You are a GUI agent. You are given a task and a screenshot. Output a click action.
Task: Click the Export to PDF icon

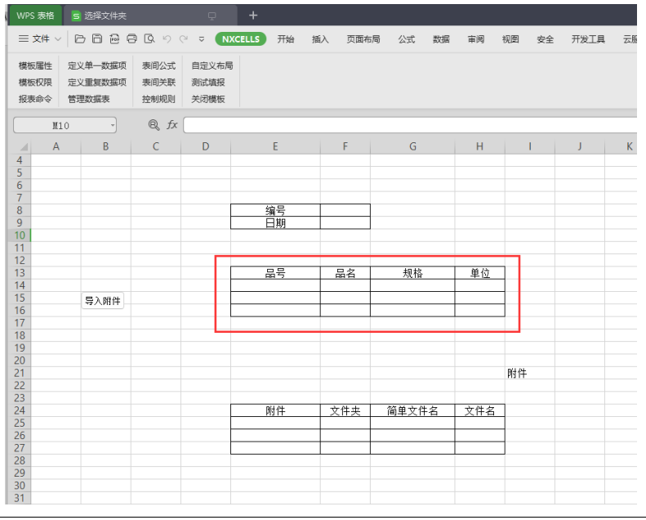pos(114,38)
